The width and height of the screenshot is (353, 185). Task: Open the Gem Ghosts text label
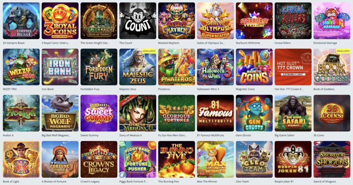point(243,135)
